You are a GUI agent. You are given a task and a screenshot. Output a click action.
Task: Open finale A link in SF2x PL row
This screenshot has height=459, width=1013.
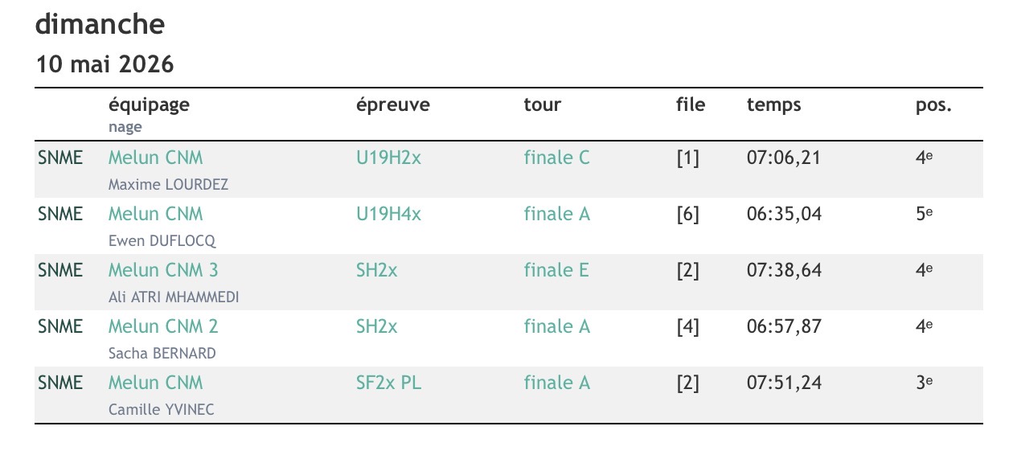[x=556, y=383]
